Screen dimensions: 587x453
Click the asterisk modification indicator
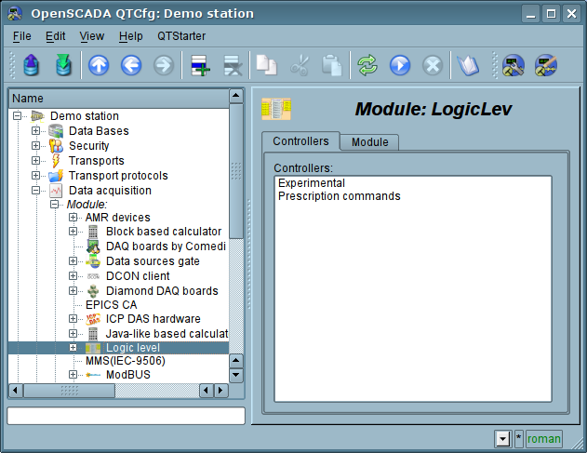[x=518, y=439]
